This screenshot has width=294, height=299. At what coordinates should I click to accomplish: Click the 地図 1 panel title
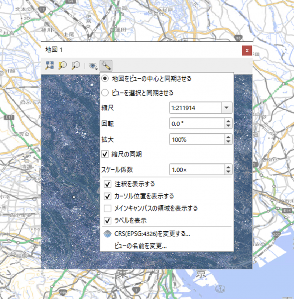point(54,50)
